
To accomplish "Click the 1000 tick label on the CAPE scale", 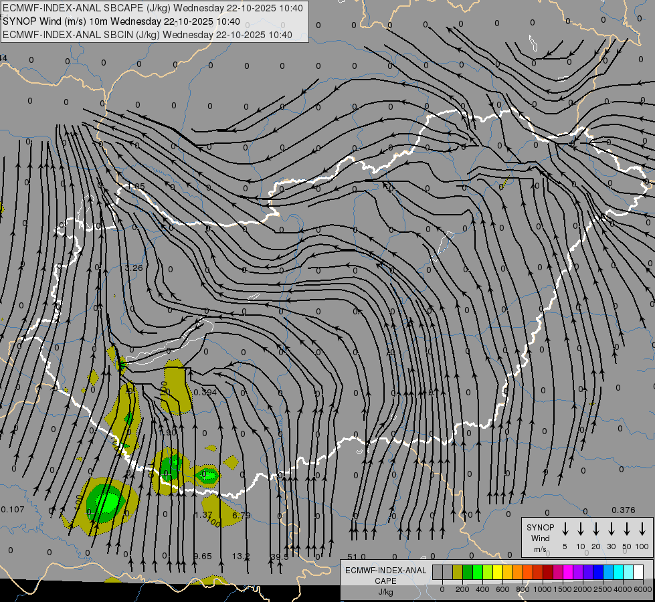I will (543, 589).
